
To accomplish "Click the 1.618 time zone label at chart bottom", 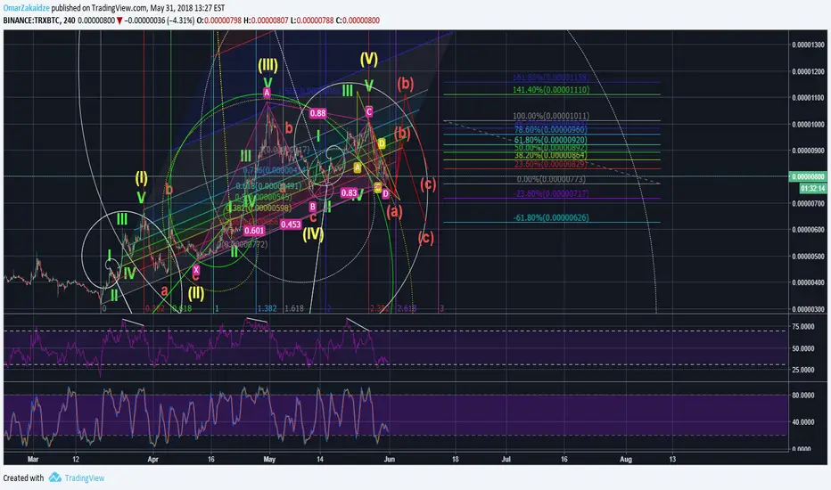I will (x=294, y=308).
